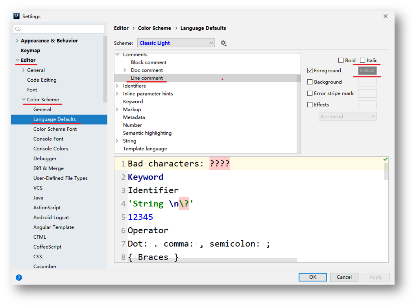417x307 pixels.
Task: Click the green checkmark in the preview
Action: coord(386,159)
